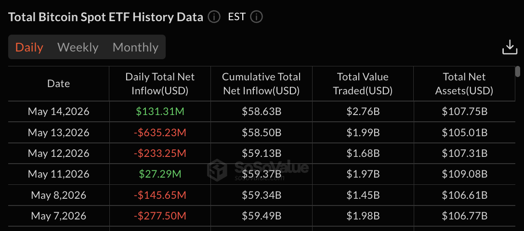Click cumulative inflow $58.50B
524x231 pixels.
coord(262,132)
